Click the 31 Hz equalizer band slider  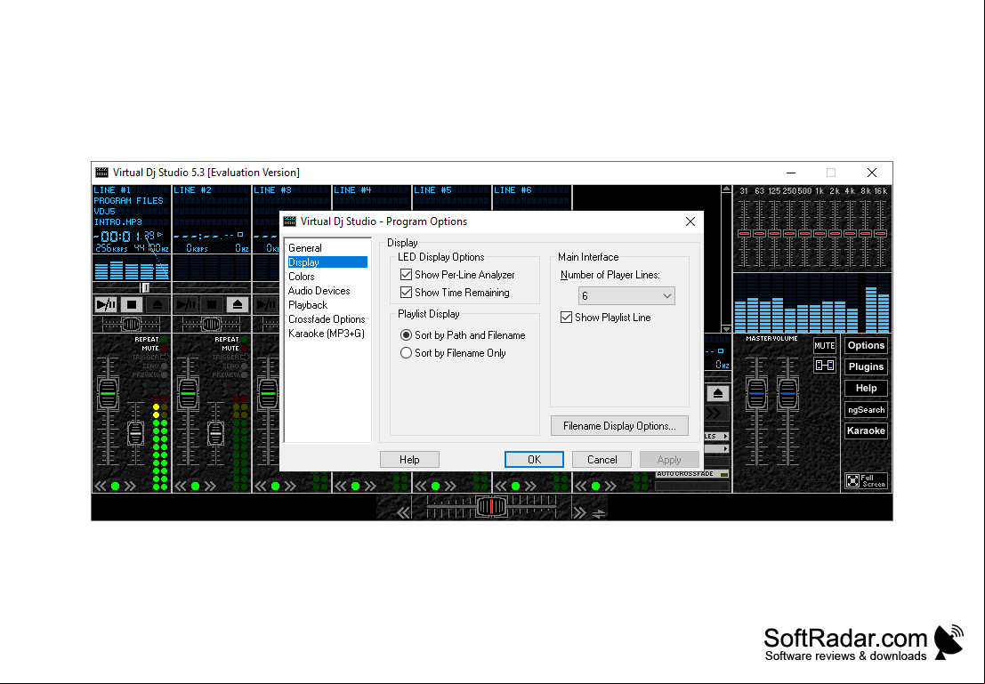pyautogui.click(x=745, y=233)
